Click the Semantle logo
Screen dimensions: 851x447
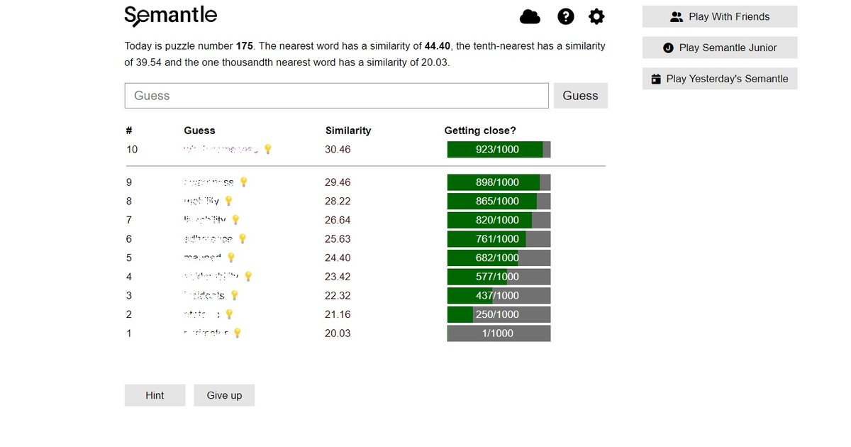pyautogui.click(x=171, y=16)
